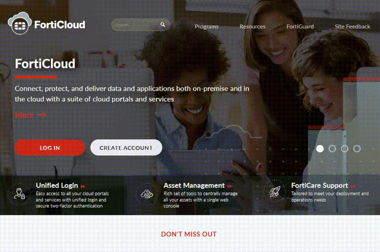380x252 pixels.
Task: Click red arrows beside FortiCare Support
Action: click(x=353, y=186)
